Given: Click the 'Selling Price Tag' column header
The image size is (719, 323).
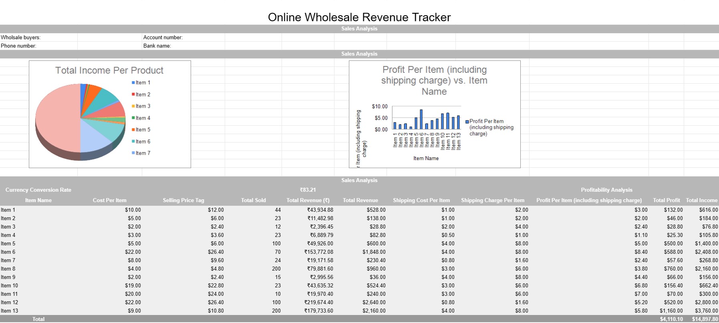Looking at the screenshot, I should point(183,201).
